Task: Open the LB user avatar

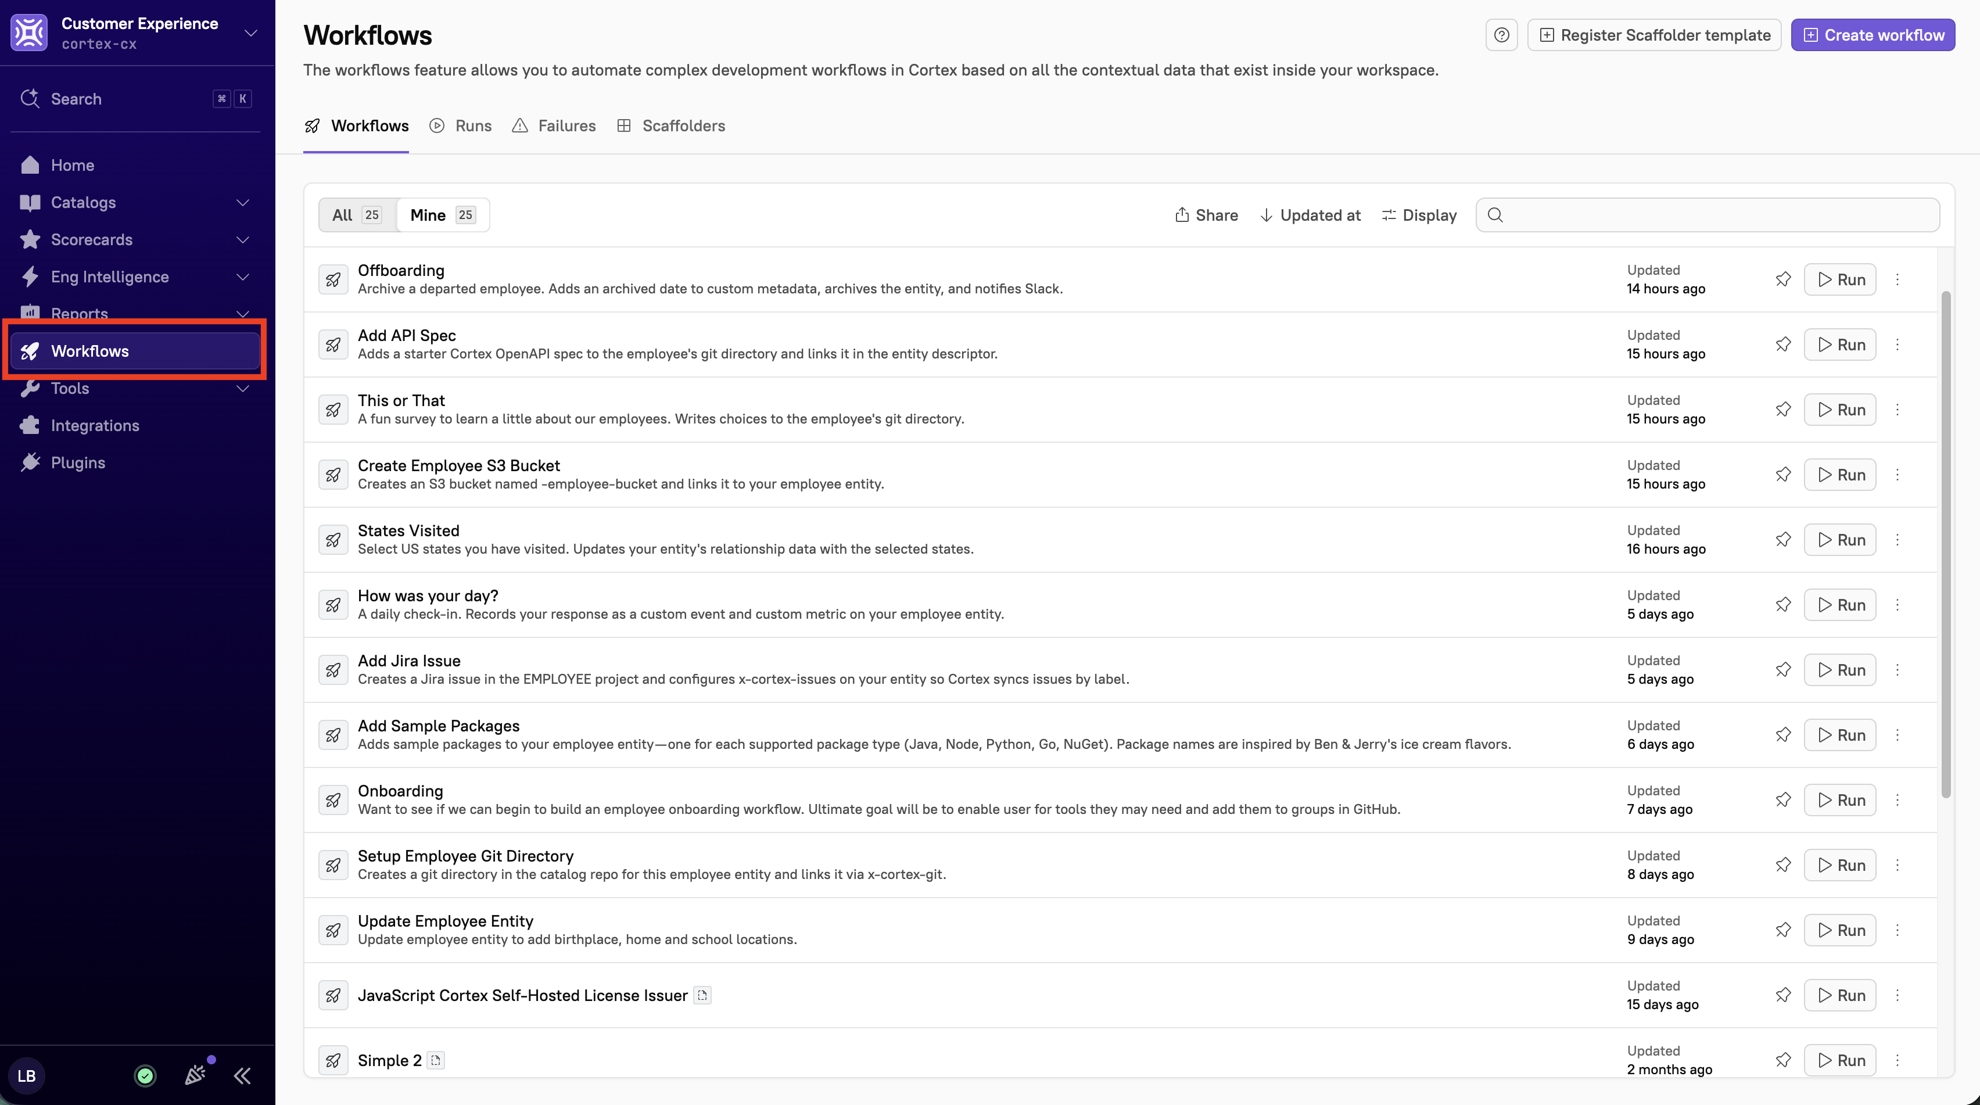Action: [x=27, y=1076]
